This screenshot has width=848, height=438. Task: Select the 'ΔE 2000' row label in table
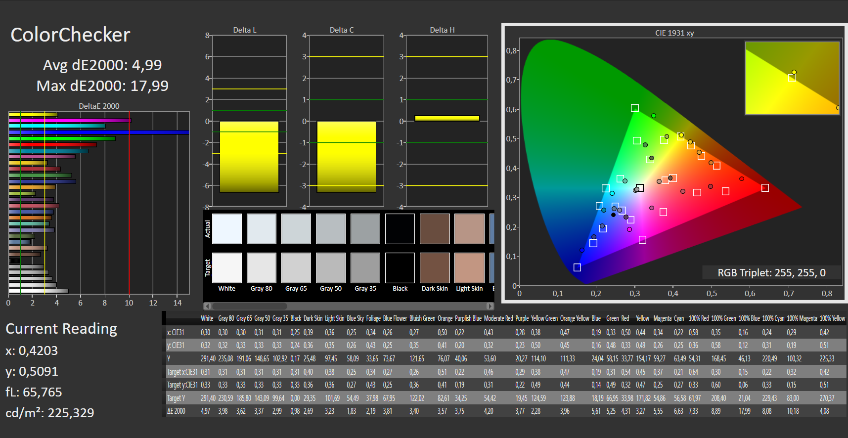[176, 411]
